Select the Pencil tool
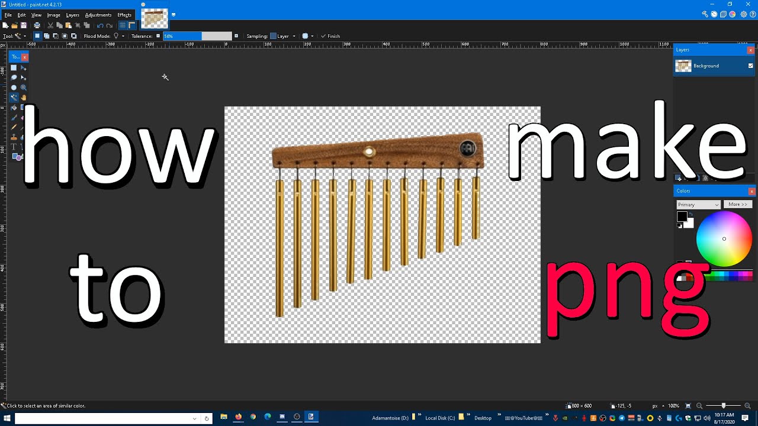This screenshot has height=426, width=758. click(14, 127)
